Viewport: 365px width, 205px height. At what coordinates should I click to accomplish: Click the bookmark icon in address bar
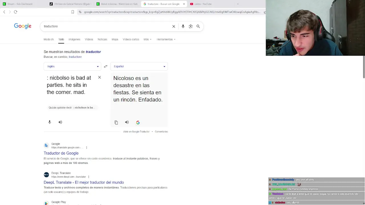click(x=73, y=12)
